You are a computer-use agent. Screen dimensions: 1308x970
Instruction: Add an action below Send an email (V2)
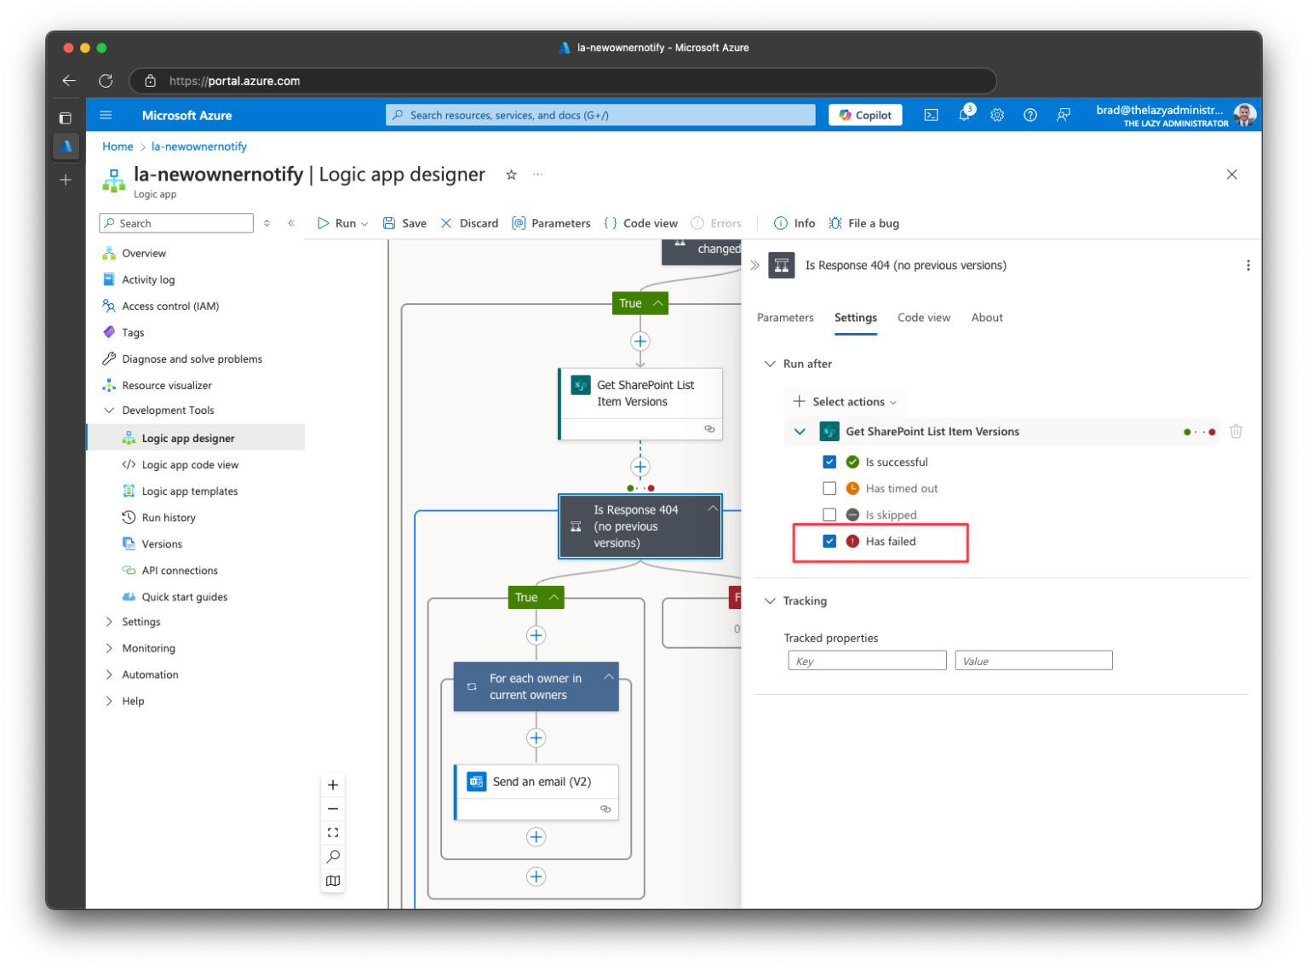(536, 837)
